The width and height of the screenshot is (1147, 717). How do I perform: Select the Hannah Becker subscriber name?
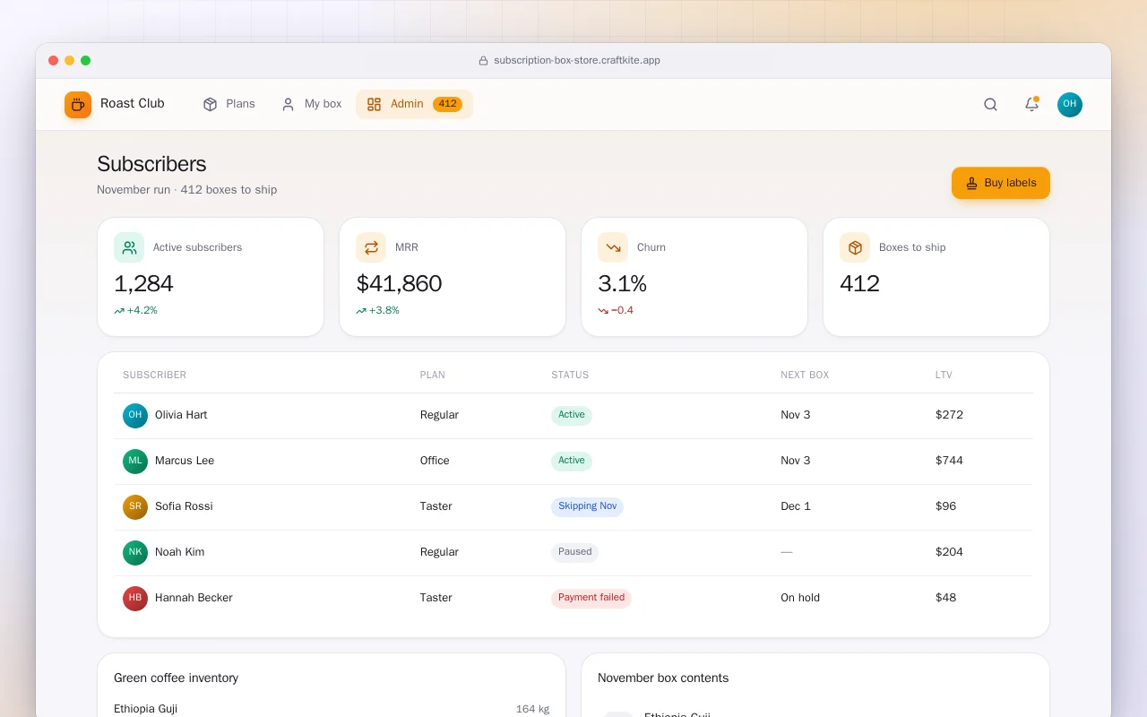pyautogui.click(x=194, y=598)
